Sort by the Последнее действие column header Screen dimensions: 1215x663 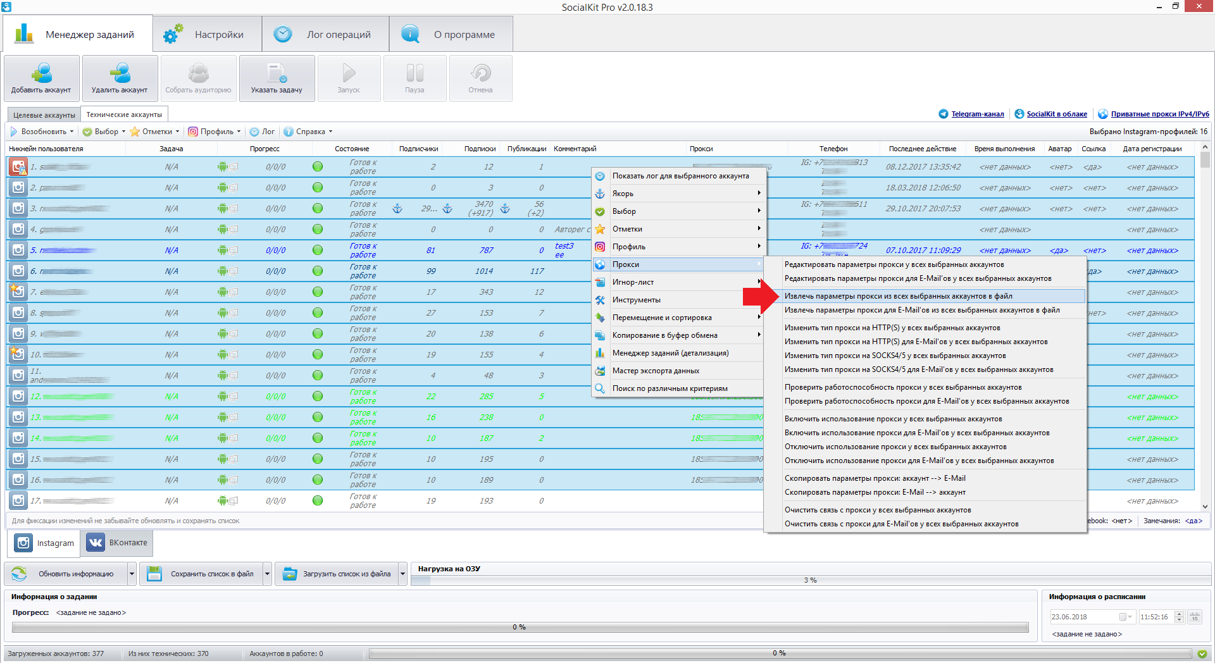922,149
